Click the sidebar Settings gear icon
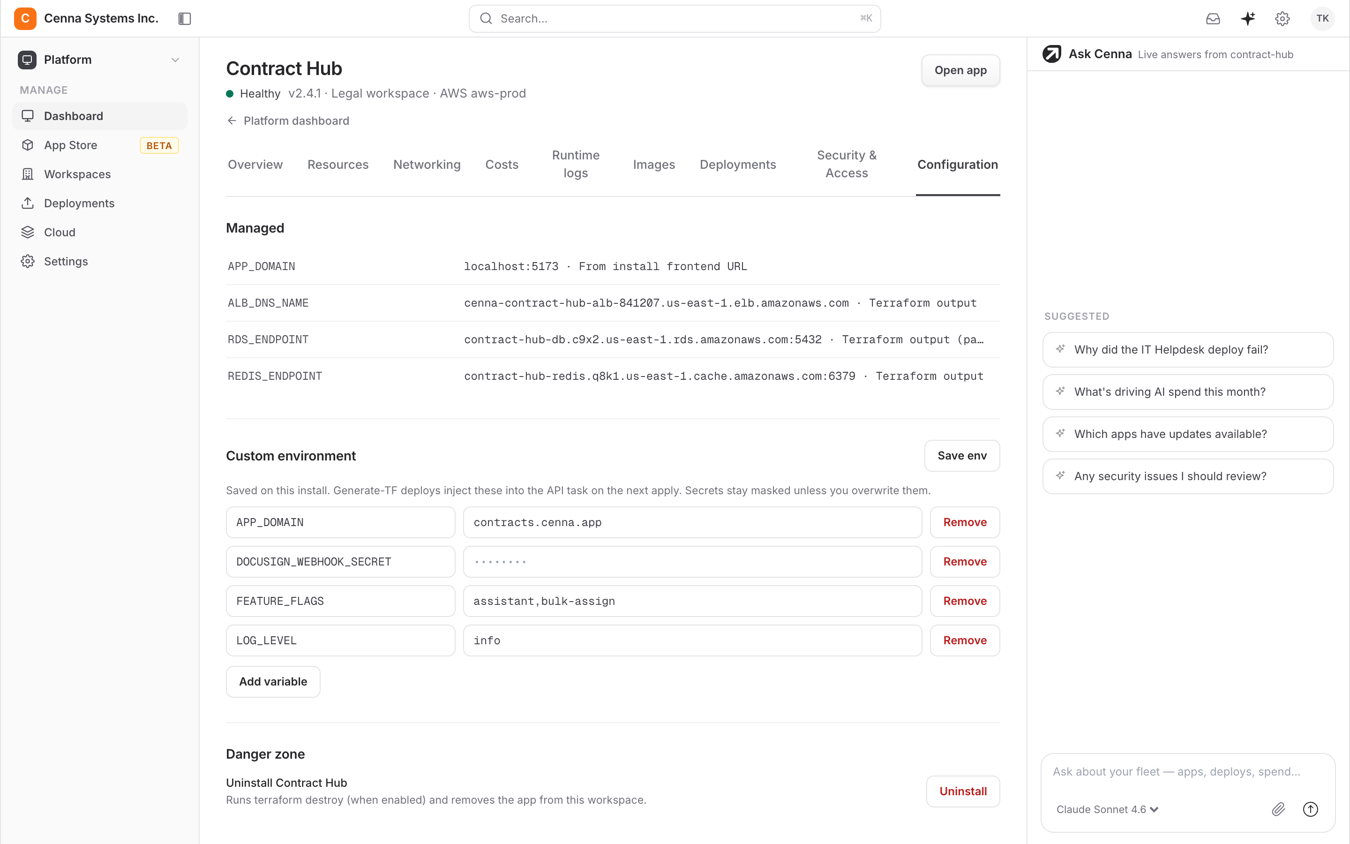The height and width of the screenshot is (844, 1350). click(x=27, y=261)
